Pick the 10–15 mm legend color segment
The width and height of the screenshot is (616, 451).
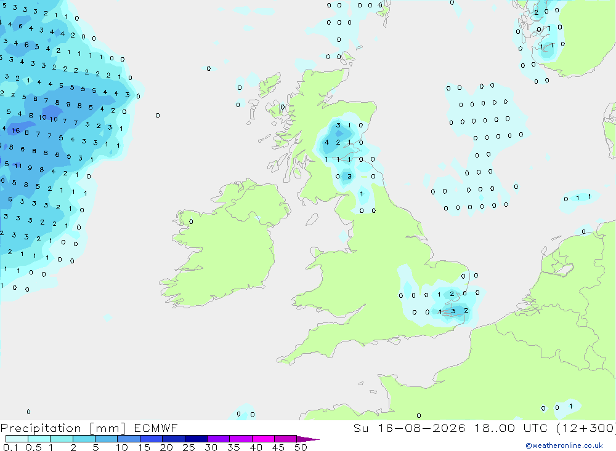pyautogui.click(x=129, y=439)
